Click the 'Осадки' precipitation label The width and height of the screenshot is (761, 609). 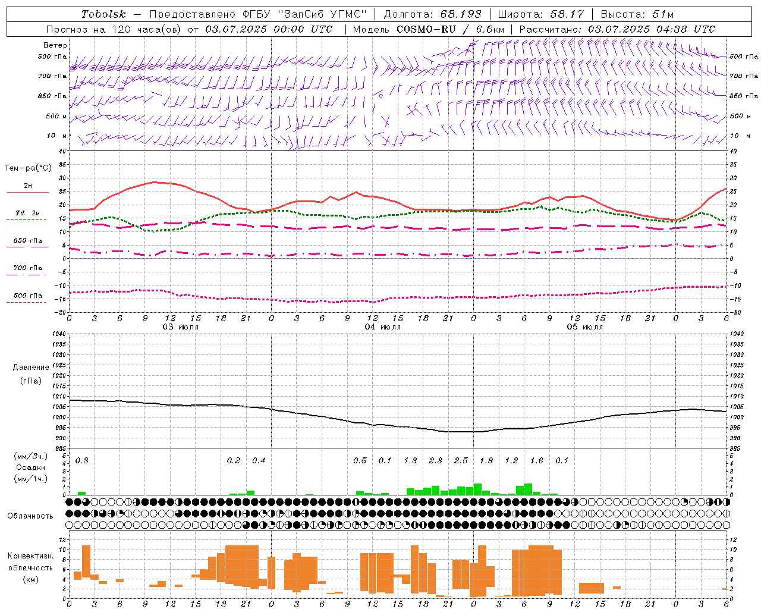[x=30, y=467]
